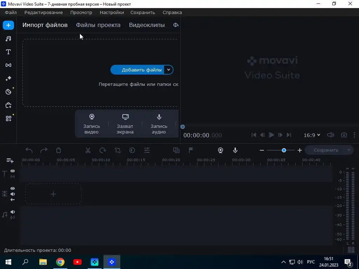This screenshot has width=359, height=269.
Task: Step to previous frame in player
Action: click(263, 135)
